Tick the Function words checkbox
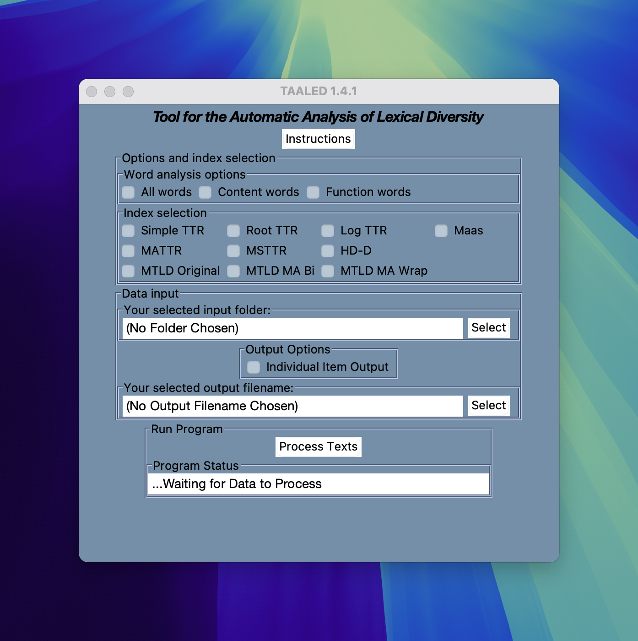638x641 pixels. (314, 192)
